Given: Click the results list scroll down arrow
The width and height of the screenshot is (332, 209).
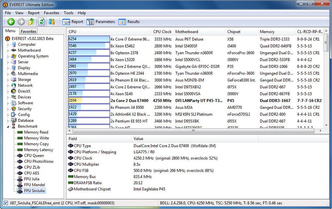Looking at the screenshot, I should coord(326,125).
